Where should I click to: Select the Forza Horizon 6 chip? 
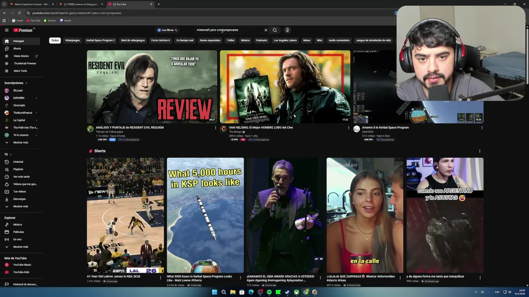160,40
